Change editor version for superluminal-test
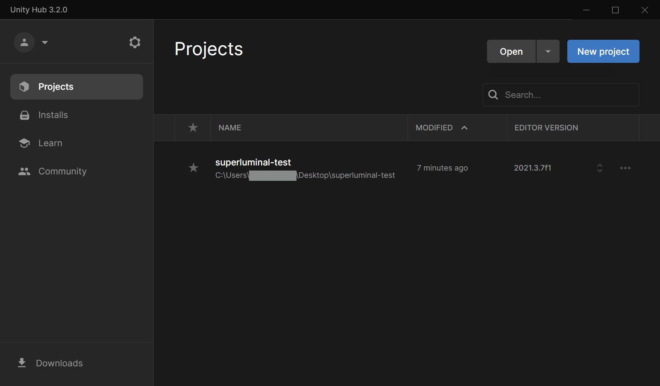Screen dimensions: 660x386 (x=599, y=168)
